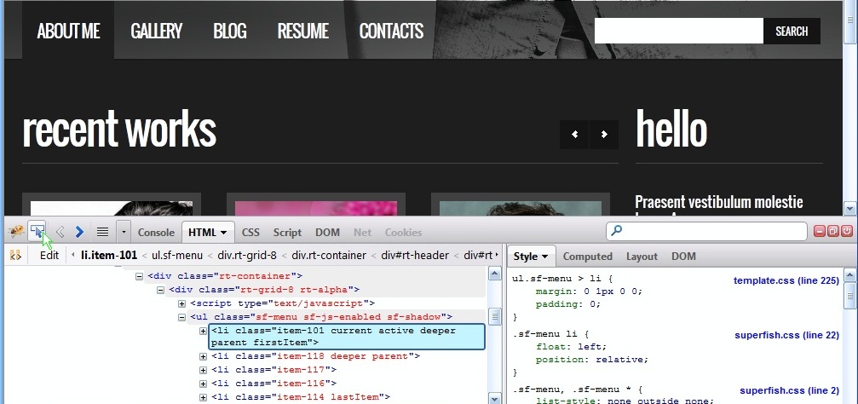Click the break on mutate icon

point(14,255)
